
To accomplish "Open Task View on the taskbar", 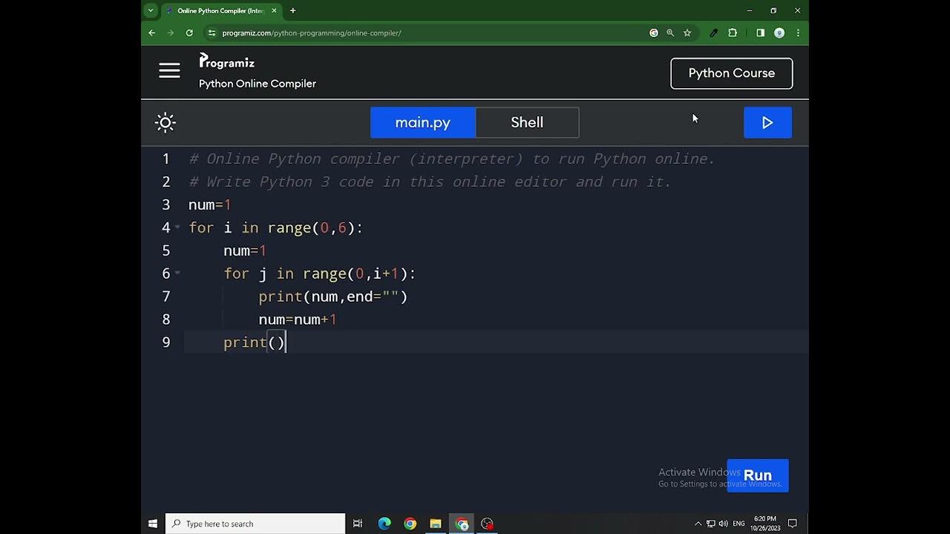I will coord(358,524).
